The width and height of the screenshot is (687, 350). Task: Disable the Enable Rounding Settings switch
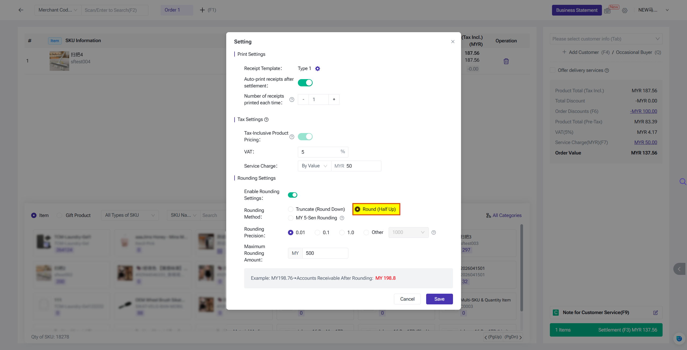coord(293,195)
